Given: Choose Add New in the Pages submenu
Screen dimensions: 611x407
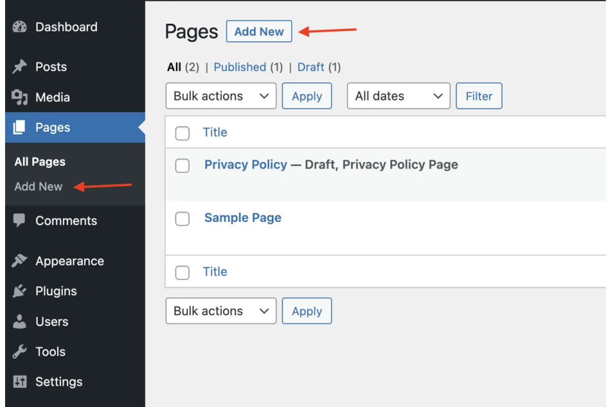Looking at the screenshot, I should 39,186.
